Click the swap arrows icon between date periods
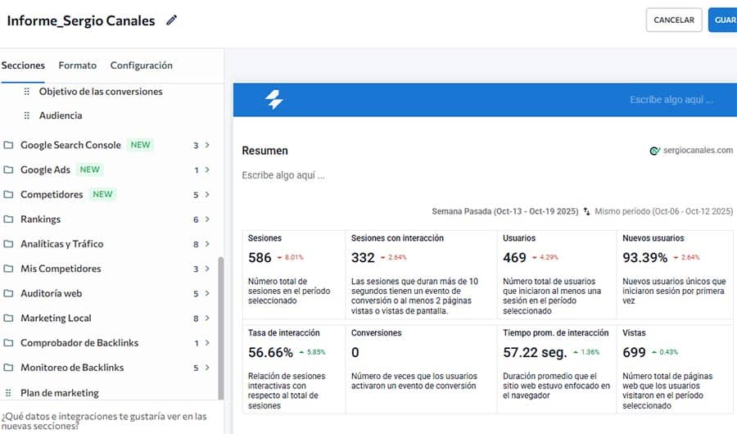The image size is (737, 434). coord(586,211)
